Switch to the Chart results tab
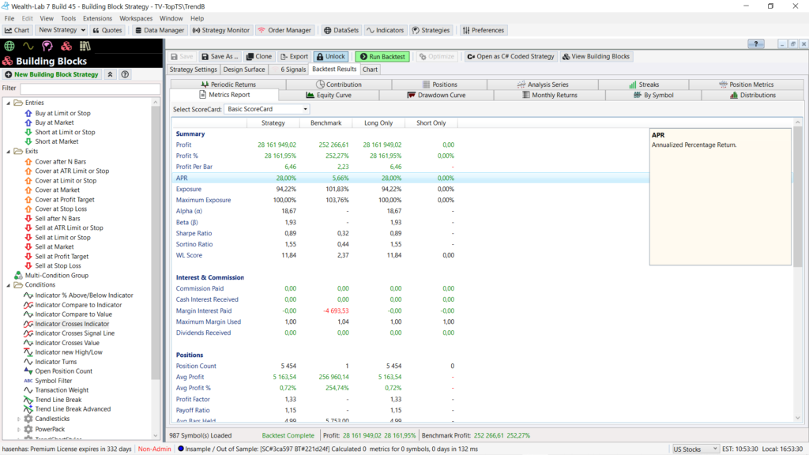 (x=370, y=70)
